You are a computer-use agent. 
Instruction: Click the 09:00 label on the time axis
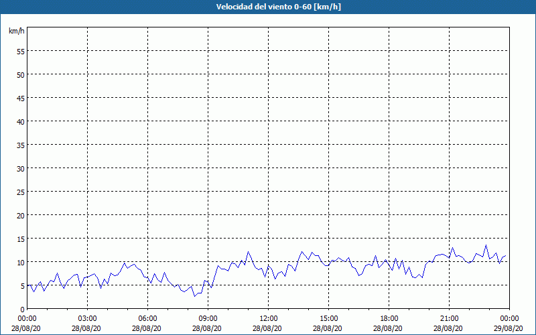(x=208, y=318)
